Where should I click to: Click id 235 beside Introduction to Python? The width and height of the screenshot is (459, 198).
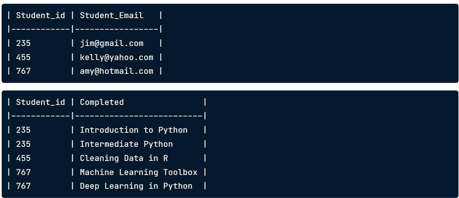[23, 130]
